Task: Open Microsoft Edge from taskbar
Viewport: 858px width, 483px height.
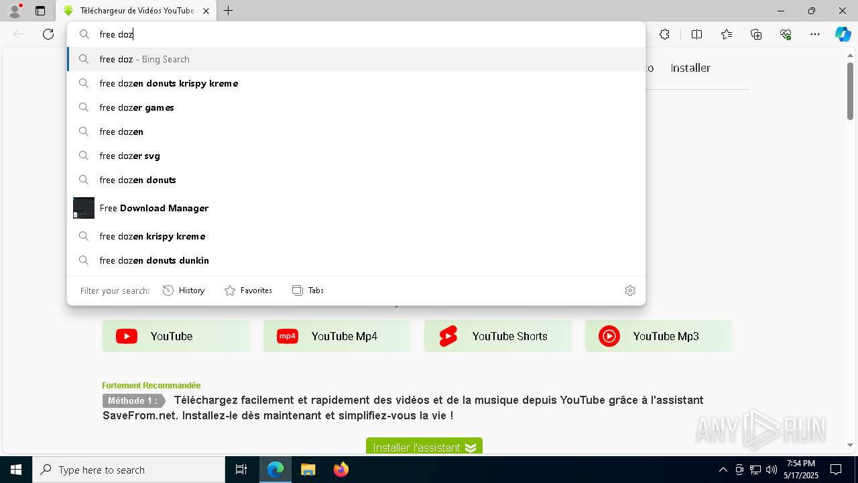Action: [x=275, y=470]
